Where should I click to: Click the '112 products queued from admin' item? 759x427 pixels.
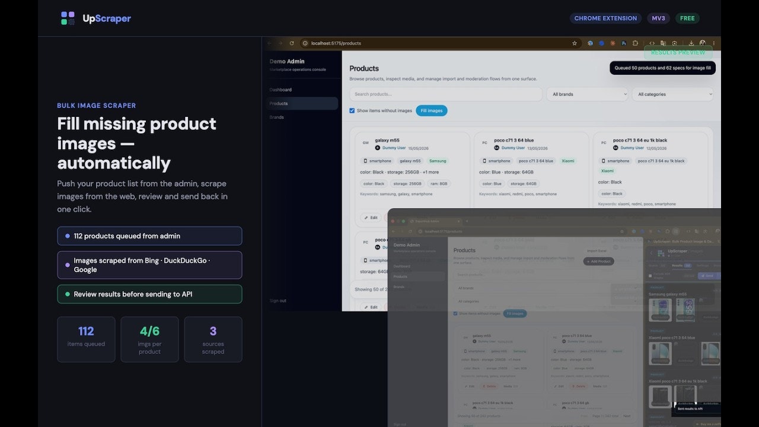149,236
